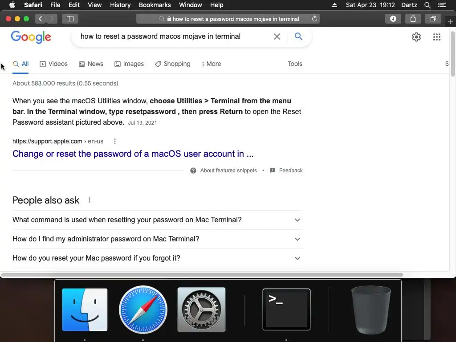Switch to the Images search tab
This screenshot has height=342, width=456.
point(129,64)
